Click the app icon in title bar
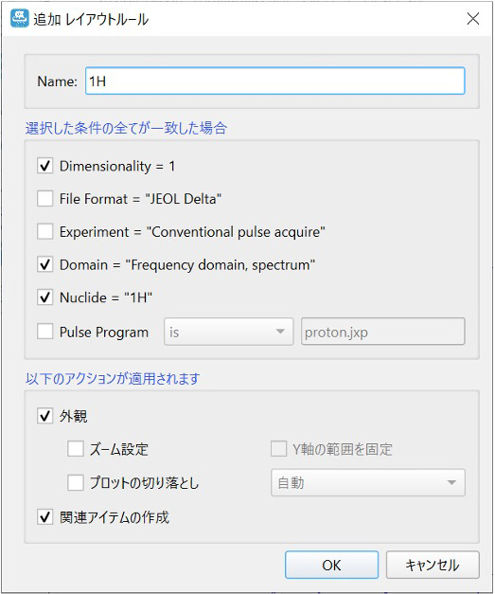Viewport: 495px width, 594px height. point(19,18)
